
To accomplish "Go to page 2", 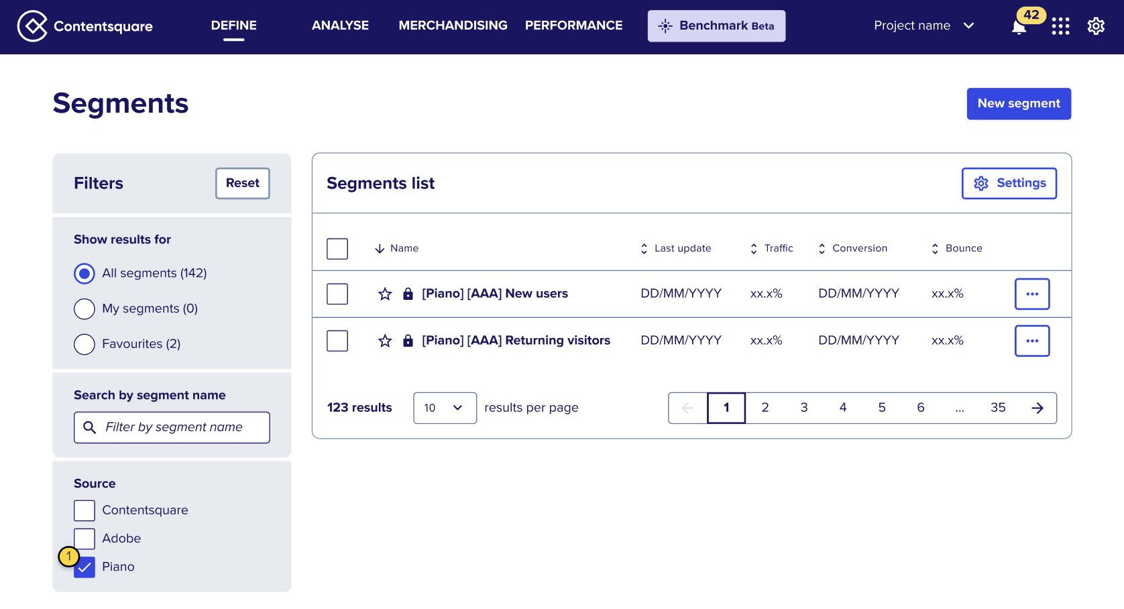I will click(x=765, y=408).
